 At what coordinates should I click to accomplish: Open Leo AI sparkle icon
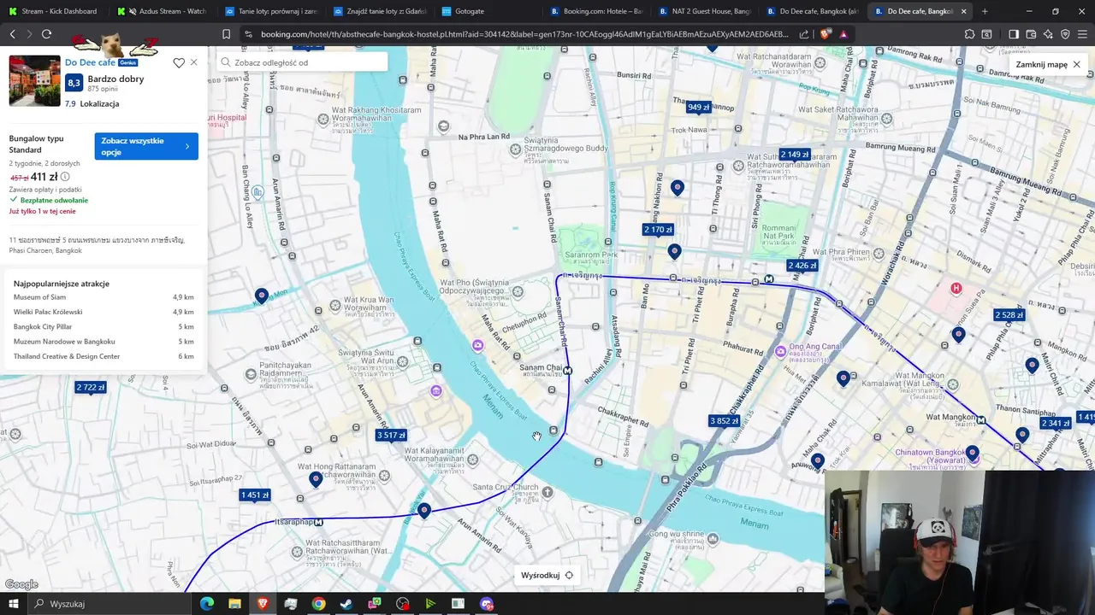pos(1048,34)
